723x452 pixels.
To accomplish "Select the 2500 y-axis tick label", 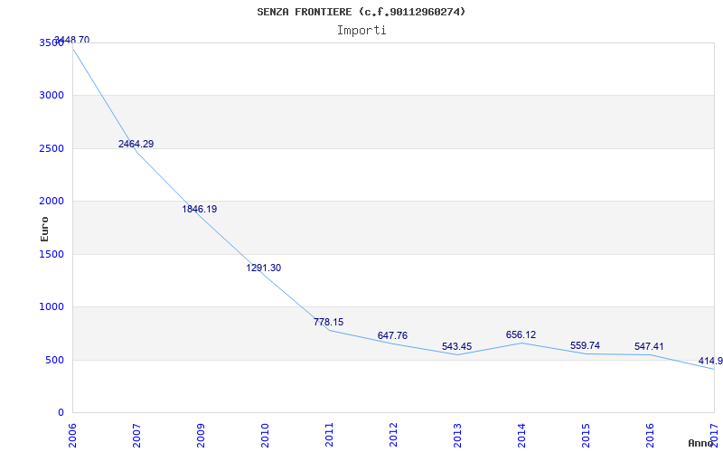I will (52, 148).
